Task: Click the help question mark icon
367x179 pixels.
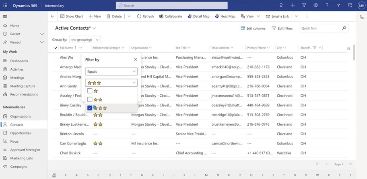Action: 327,5
